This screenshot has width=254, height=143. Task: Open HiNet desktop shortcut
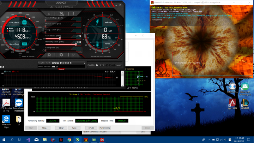(x=232, y=88)
